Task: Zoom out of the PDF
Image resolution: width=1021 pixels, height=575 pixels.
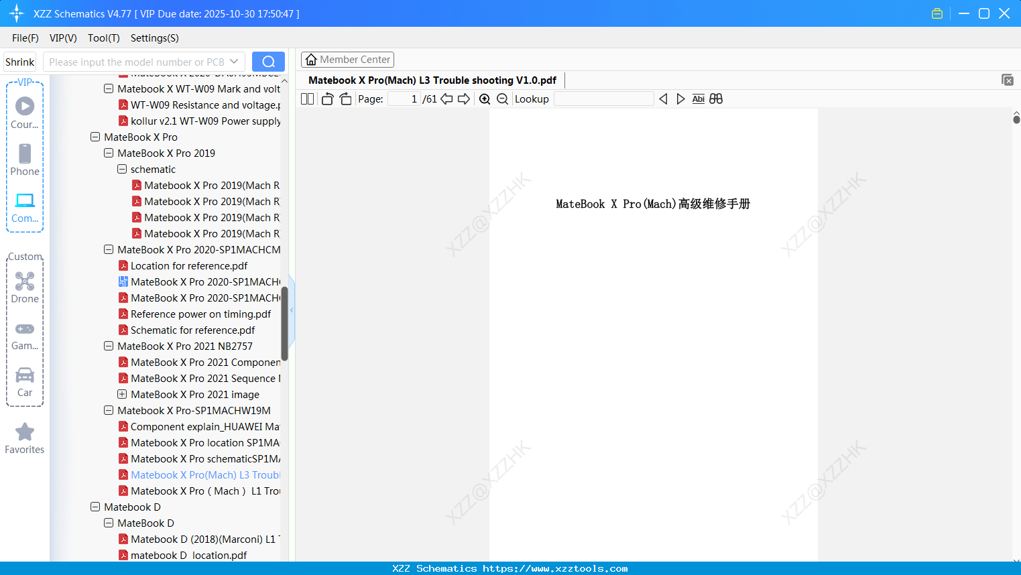Action: [x=502, y=99]
